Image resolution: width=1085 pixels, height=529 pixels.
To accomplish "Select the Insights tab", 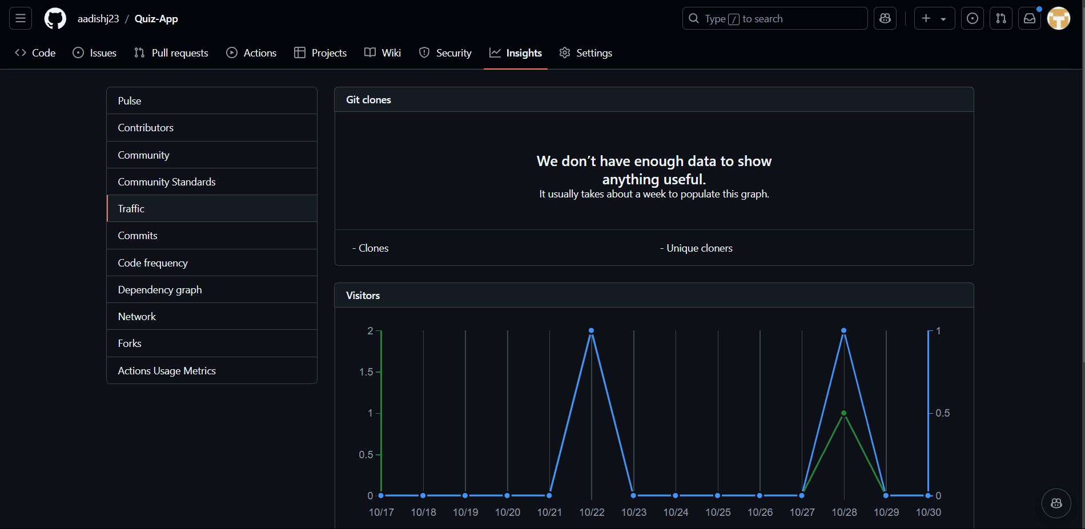I will click(x=516, y=53).
